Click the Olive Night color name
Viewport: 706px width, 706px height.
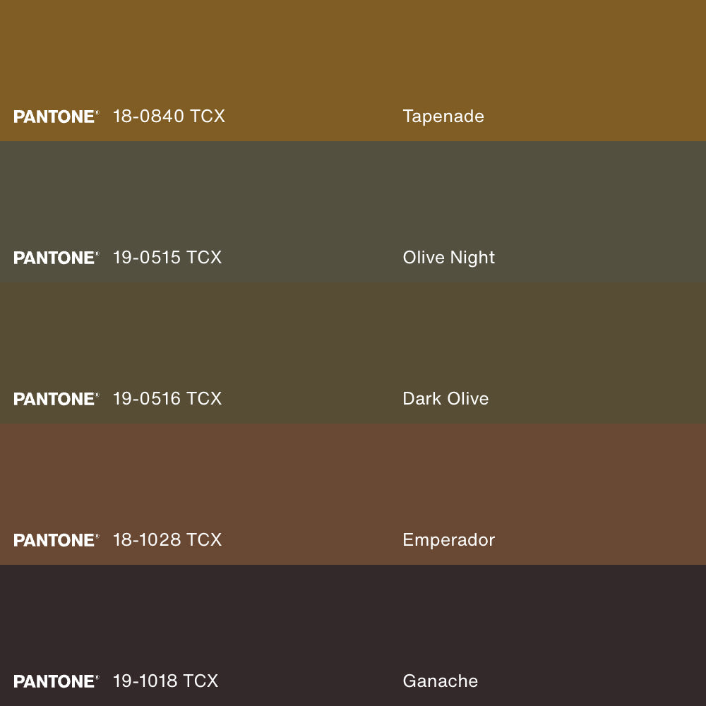449,258
